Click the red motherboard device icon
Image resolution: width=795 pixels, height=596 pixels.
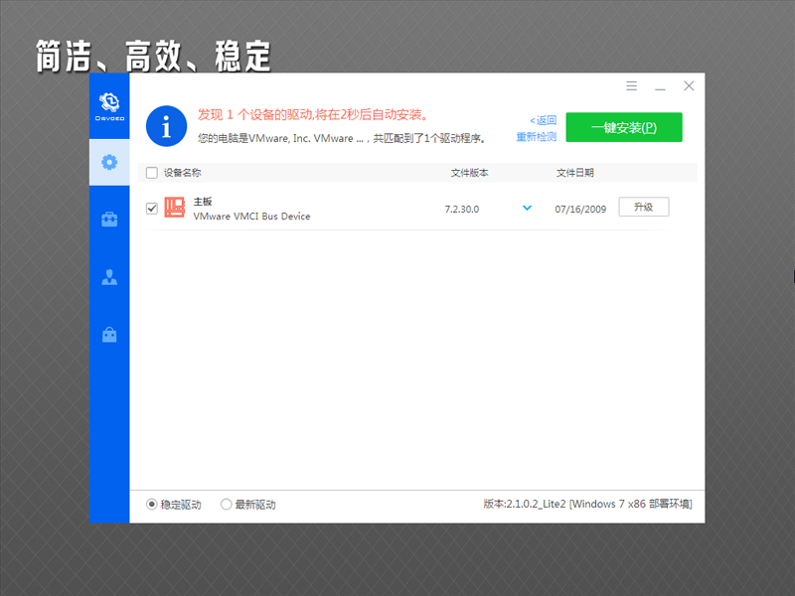click(175, 208)
